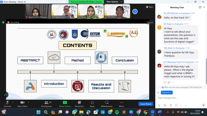Start Share Screen

tap(65, 104)
